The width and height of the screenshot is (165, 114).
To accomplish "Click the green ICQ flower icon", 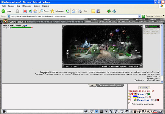I will point(109,11).
